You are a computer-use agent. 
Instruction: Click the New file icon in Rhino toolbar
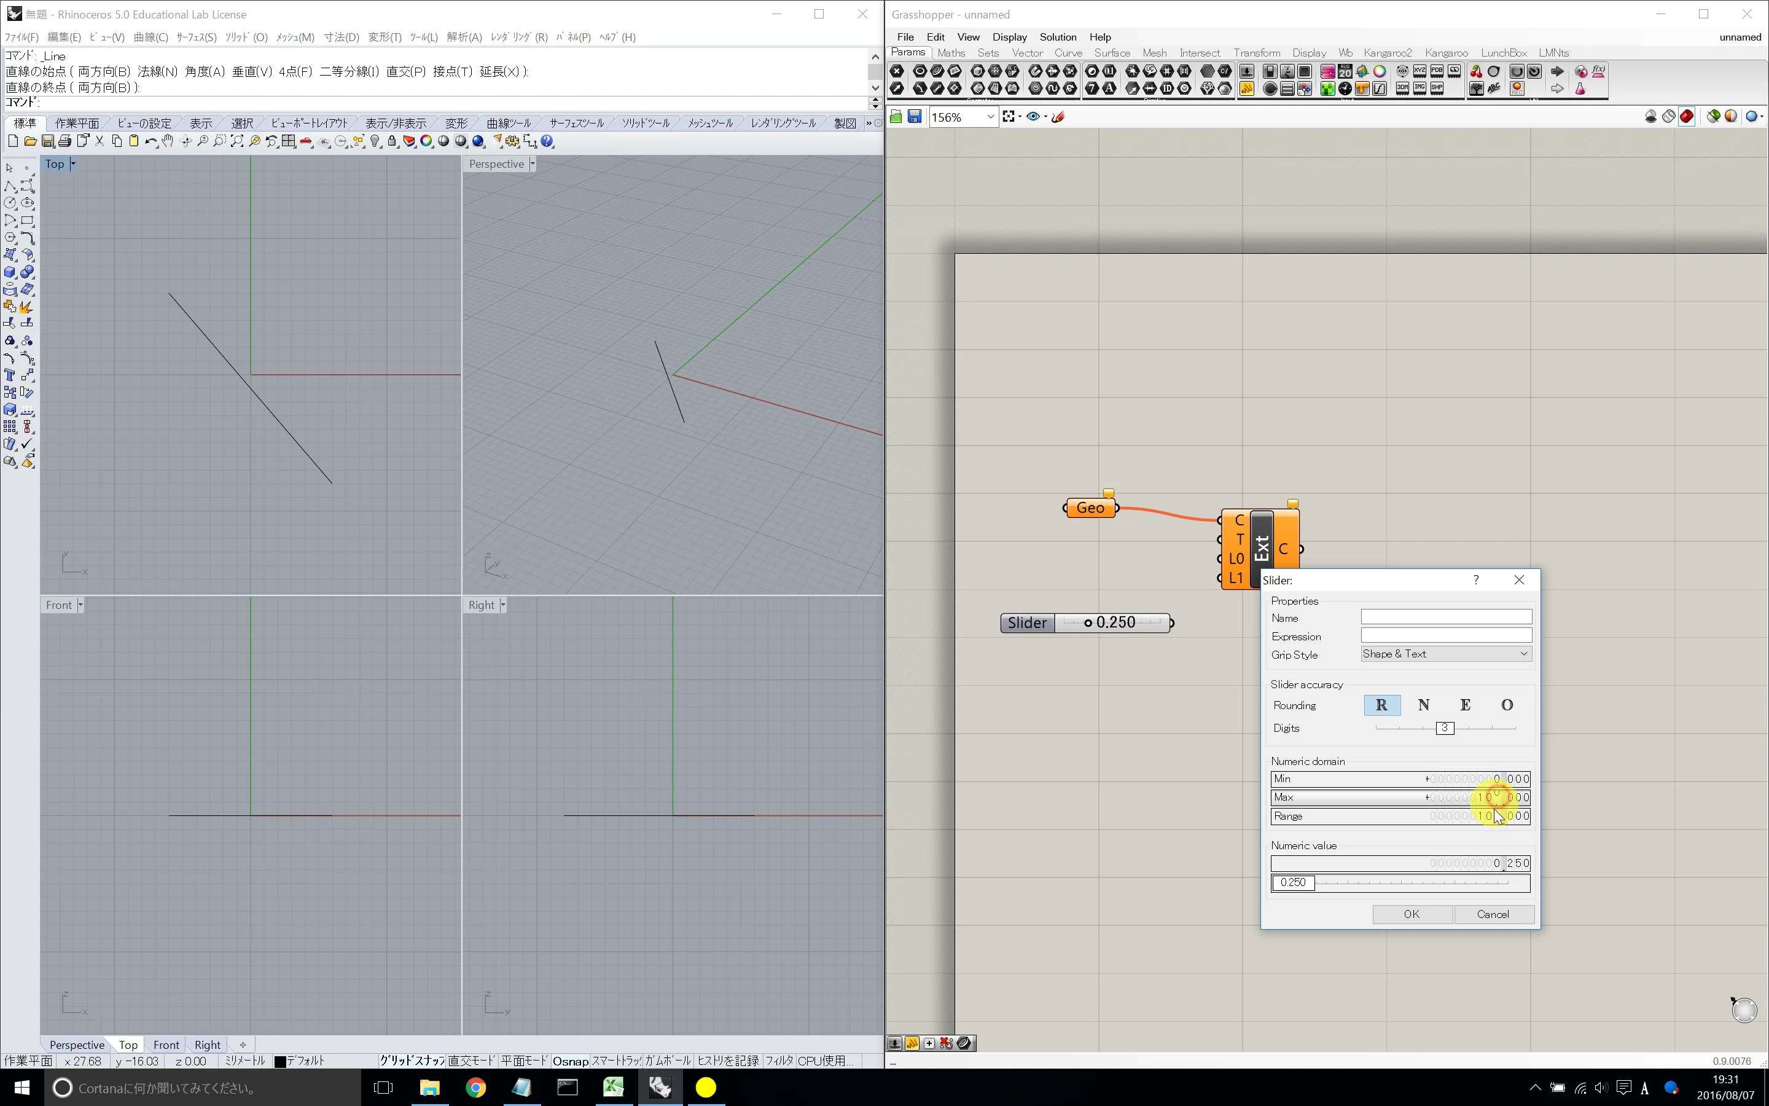[12, 141]
